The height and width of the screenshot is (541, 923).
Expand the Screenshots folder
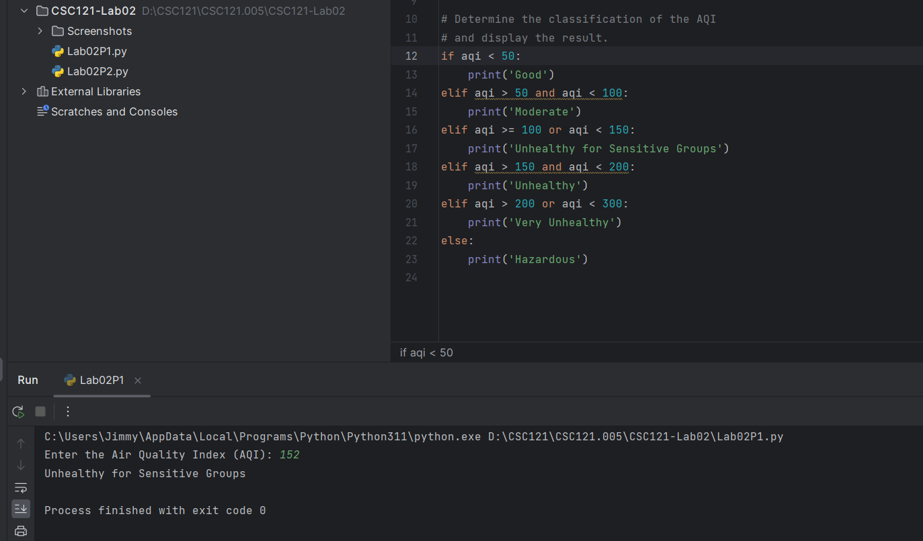click(x=40, y=31)
